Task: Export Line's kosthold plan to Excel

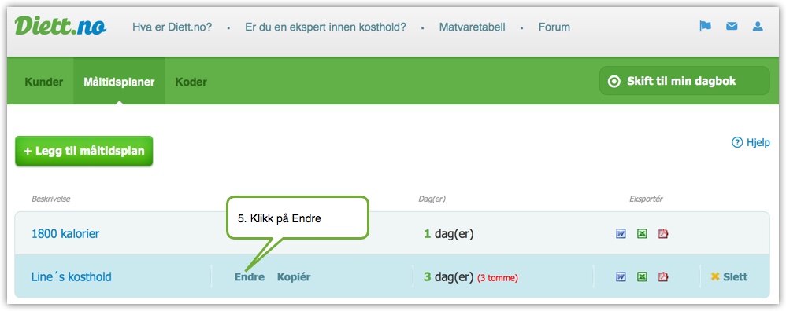Action: tap(642, 276)
